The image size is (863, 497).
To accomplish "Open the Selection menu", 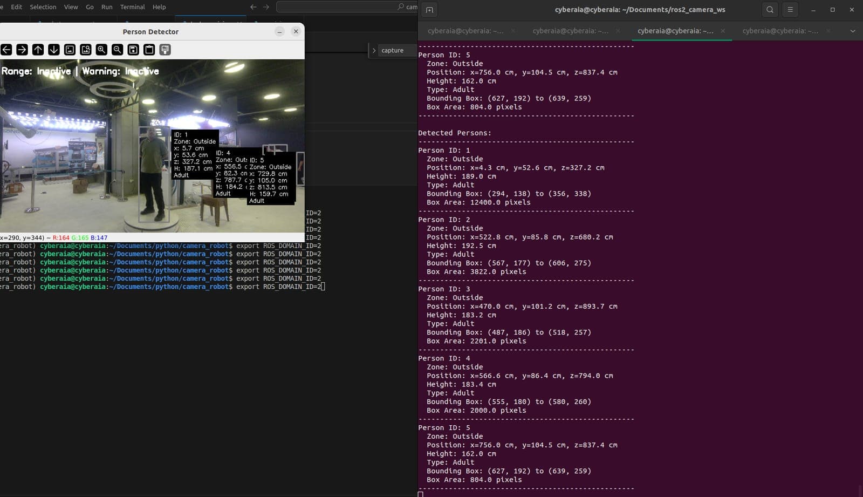I will [43, 7].
